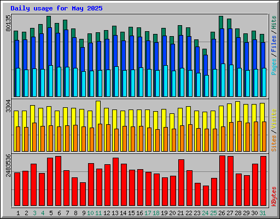The width and height of the screenshot is (280, 219).
Task: Click green day label 24 on the x-axis
Action: click(205, 213)
